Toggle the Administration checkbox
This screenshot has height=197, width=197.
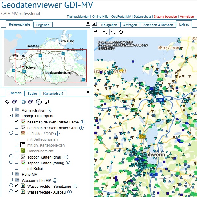click(x=11, y=110)
